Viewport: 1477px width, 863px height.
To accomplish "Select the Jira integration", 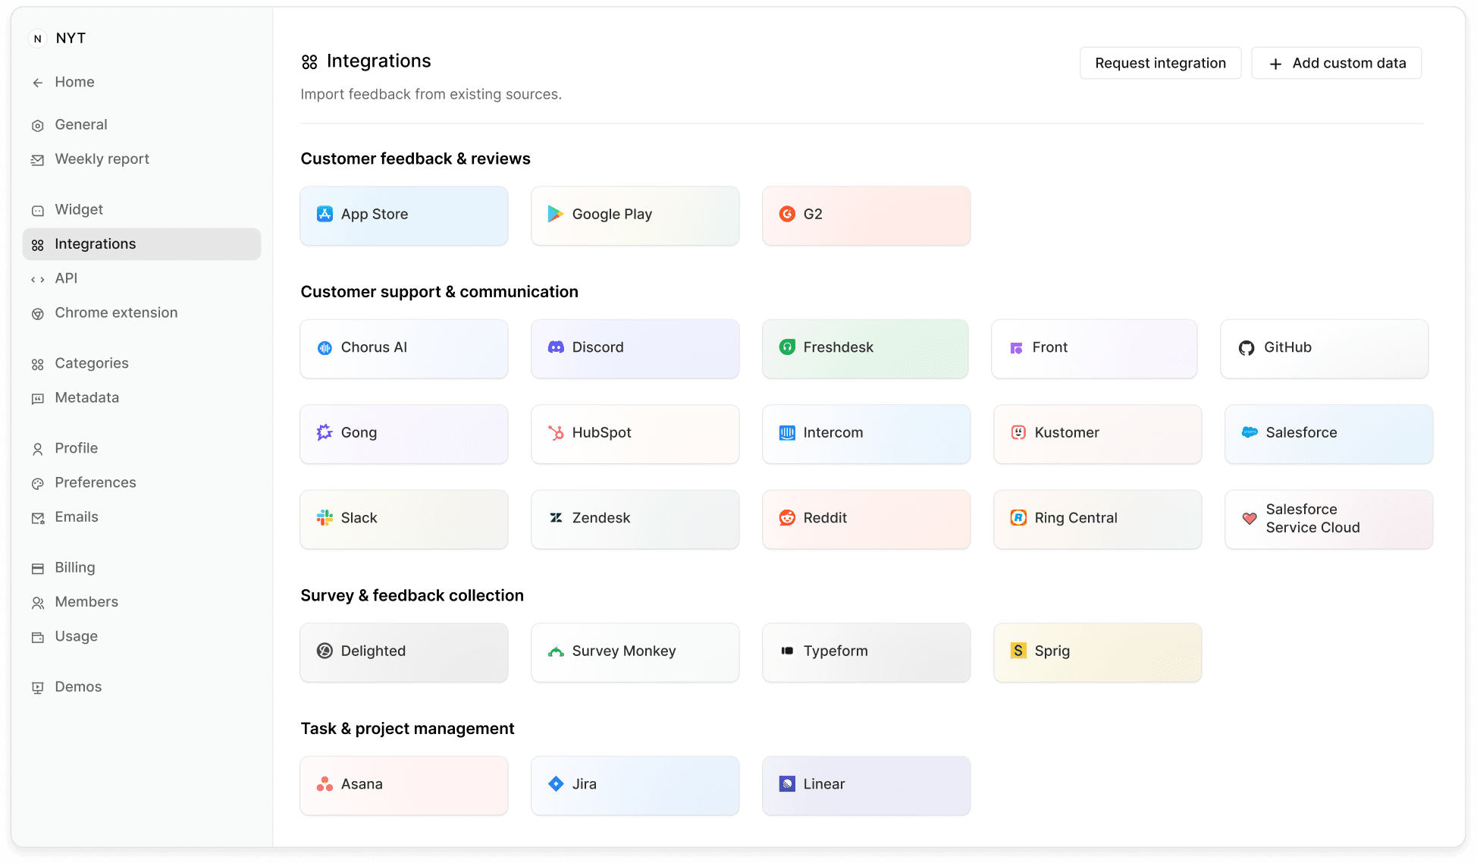I will coord(635,784).
